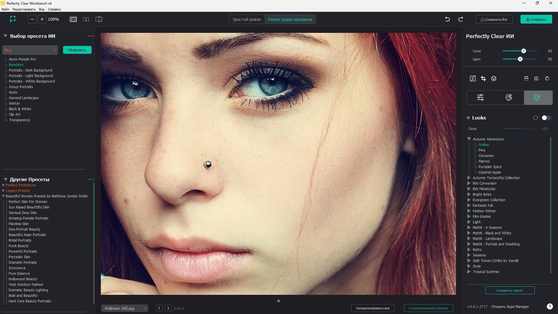
Task: Choose the Porcelain Skin preset
Action: [19, 257]
